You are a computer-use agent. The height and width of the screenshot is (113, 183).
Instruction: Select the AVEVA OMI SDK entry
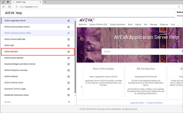click(38, 51)
